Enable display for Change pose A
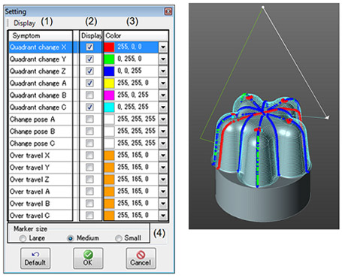Screen dimensions: 342x278 tap(89, 119)
